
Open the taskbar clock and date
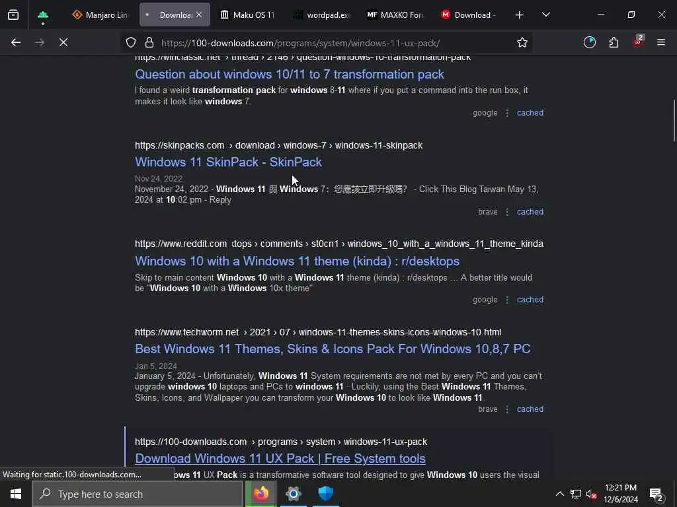[x=621, y=494]
